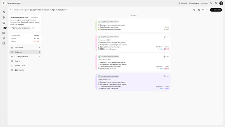Viewport: 225px width, 127px height.
Task: Open more menu on the 33 000 event card
Action: [168, 56]
